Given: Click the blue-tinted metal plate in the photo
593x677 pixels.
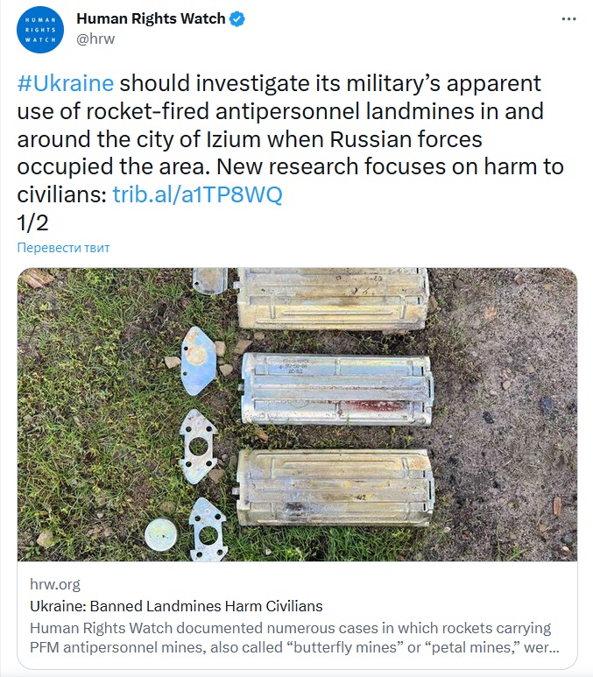Looking at the screenshot, I should point(200,357).
